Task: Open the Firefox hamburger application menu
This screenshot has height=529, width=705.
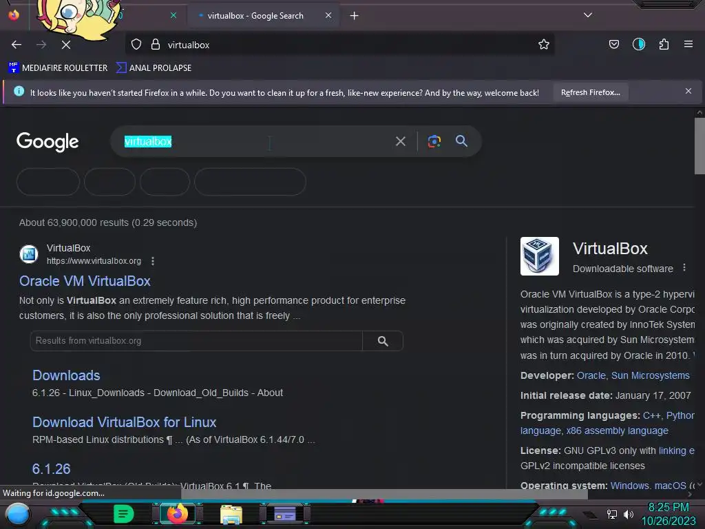Action: tap(688, 44)
